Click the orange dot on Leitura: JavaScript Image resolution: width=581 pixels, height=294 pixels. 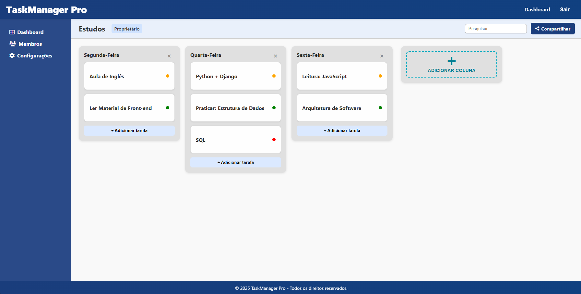[380, 76]
